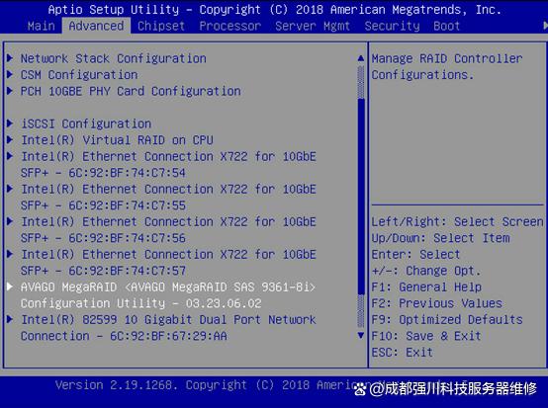Open AVAGO MegaRAID SAS 9361-8i Configuration Utility

[168, 295]
